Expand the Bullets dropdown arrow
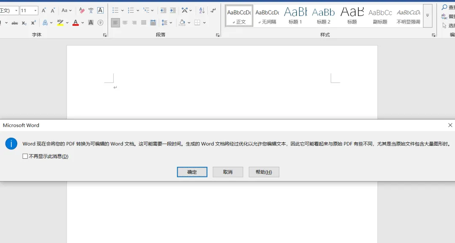Screen dimensions: 455x243 click(x=122, y=11)
